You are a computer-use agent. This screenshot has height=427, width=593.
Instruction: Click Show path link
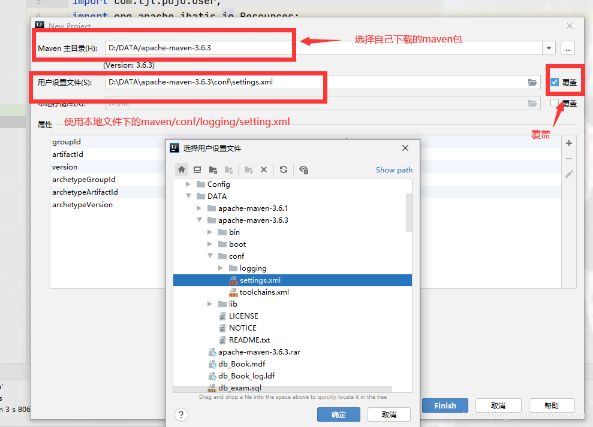pyautogui.click(x=394, y=170)
